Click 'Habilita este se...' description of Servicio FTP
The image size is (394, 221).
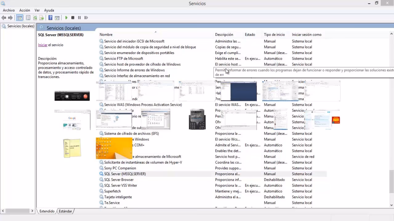(228, 59)
